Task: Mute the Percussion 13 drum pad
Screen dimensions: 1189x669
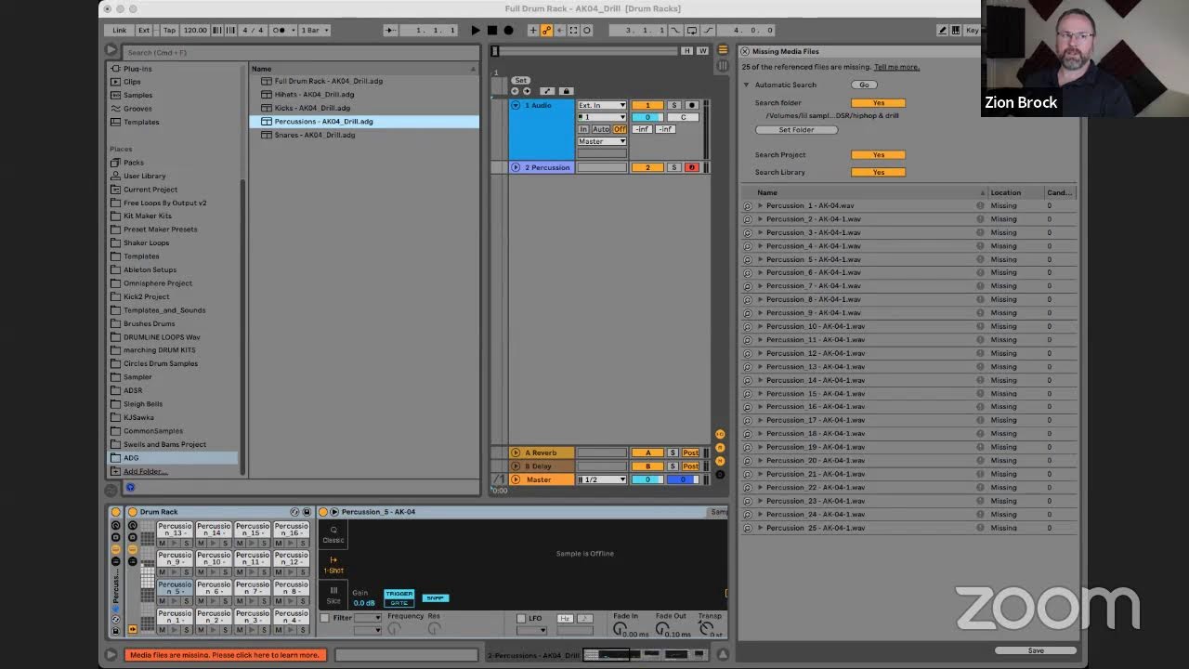Action: (x=162, y=544)
